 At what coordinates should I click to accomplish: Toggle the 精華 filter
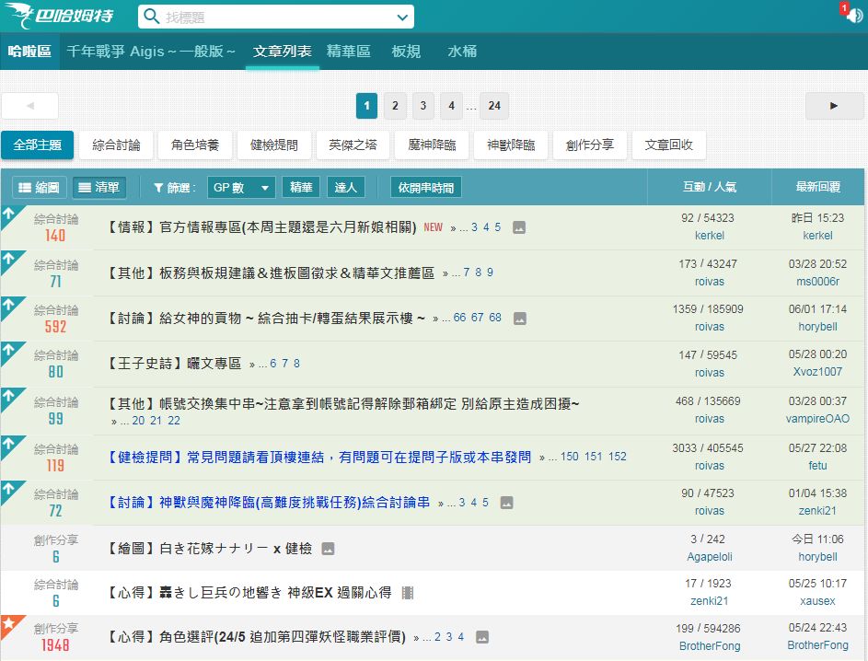pyautogui.click(x=301, y=188)
